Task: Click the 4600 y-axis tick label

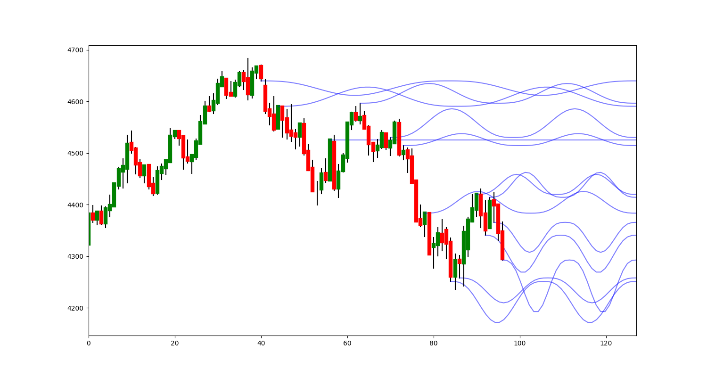Action: (x=76, y=102)
